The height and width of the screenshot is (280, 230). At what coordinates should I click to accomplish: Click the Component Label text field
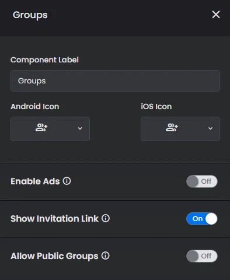click(115, 81)
